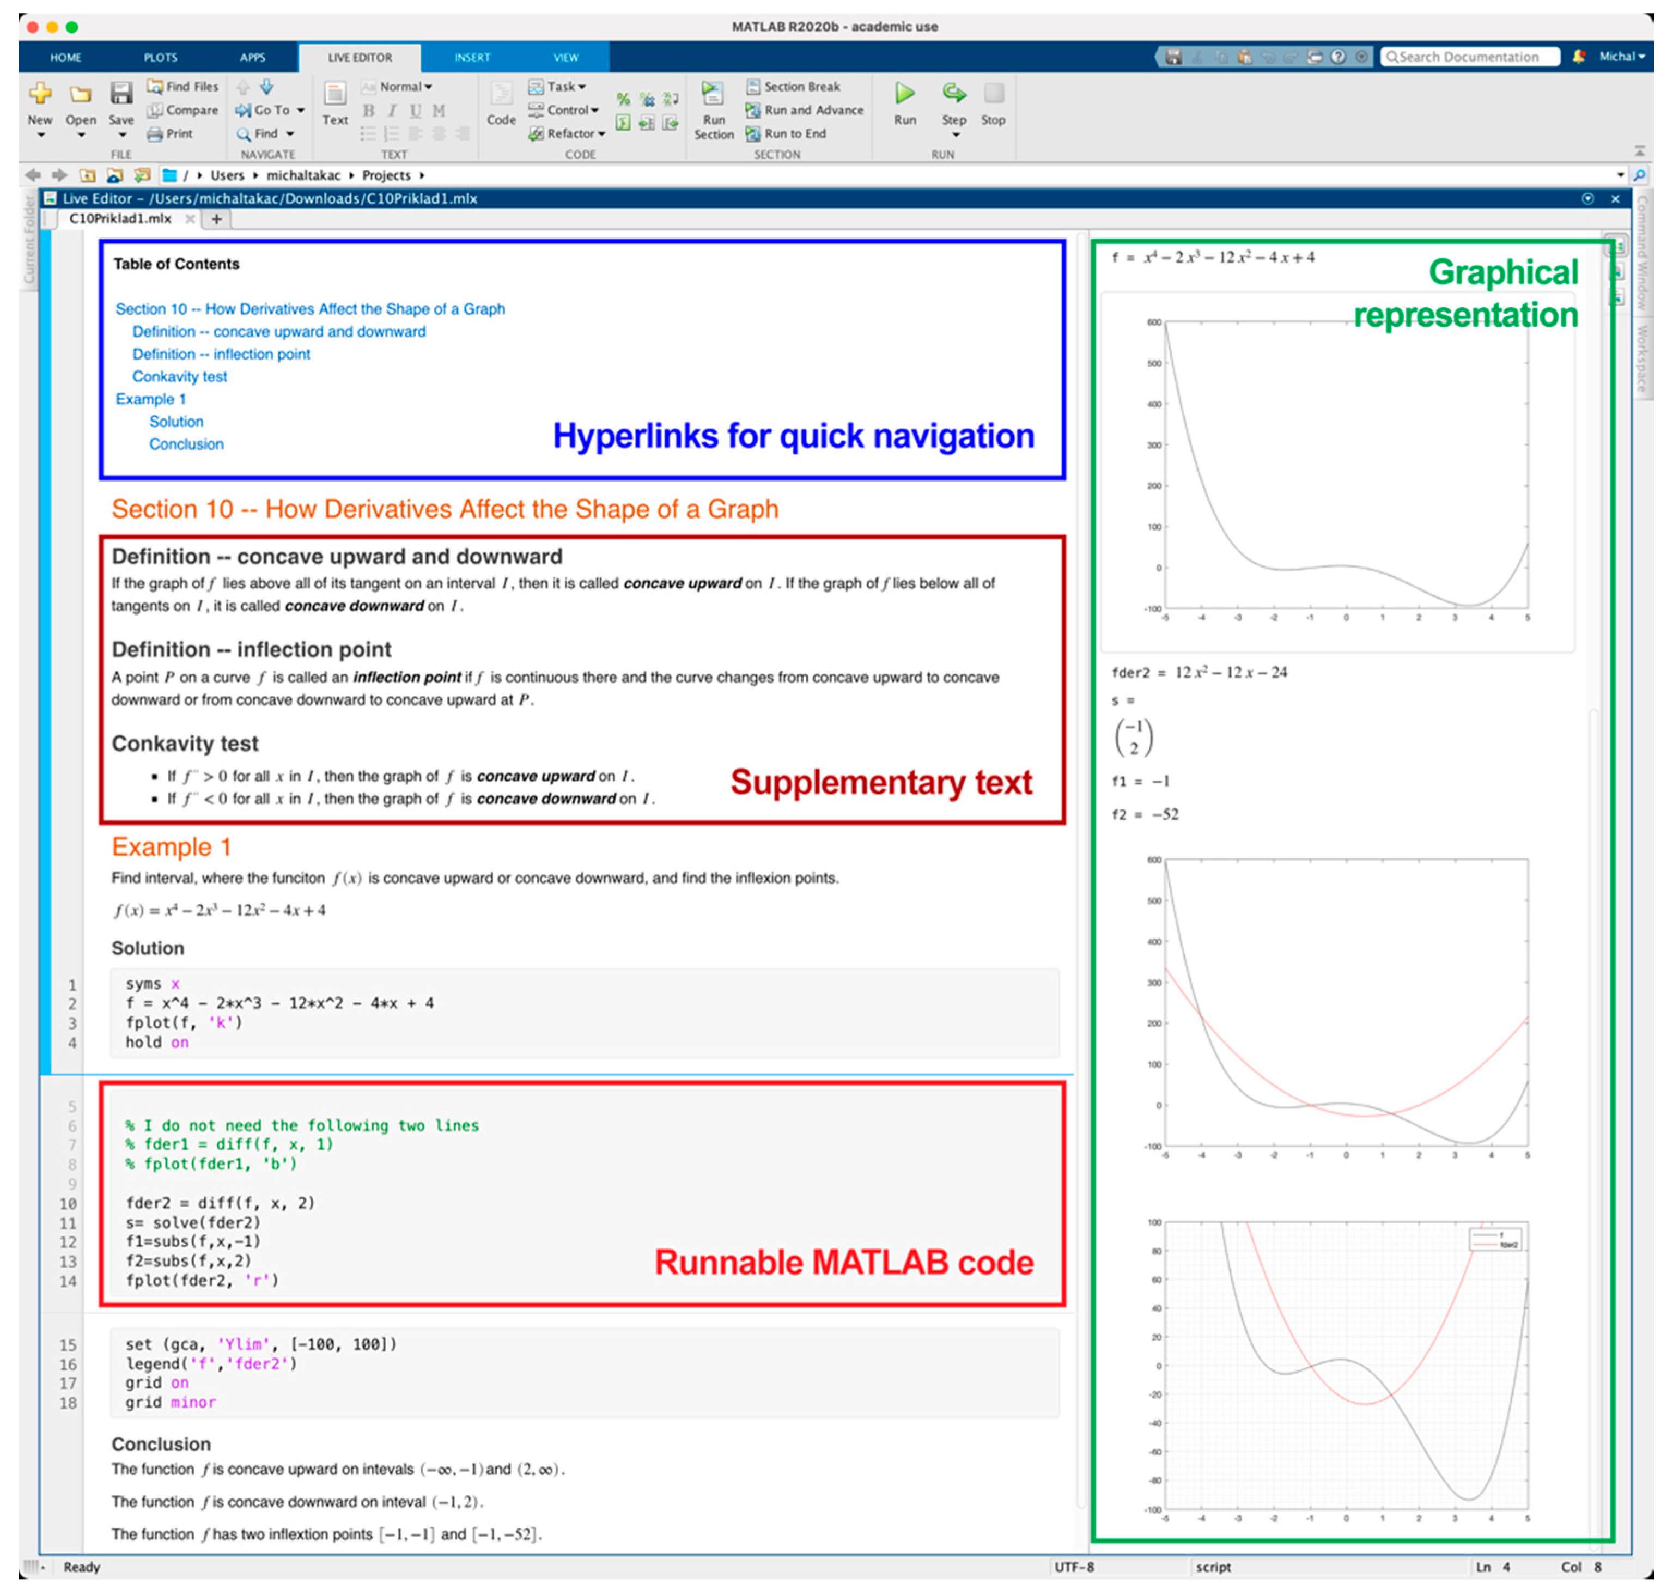This screenshot has width=1673, height=1596.
Task: Click the Save floppy disk icon
Action: [121, 94]
